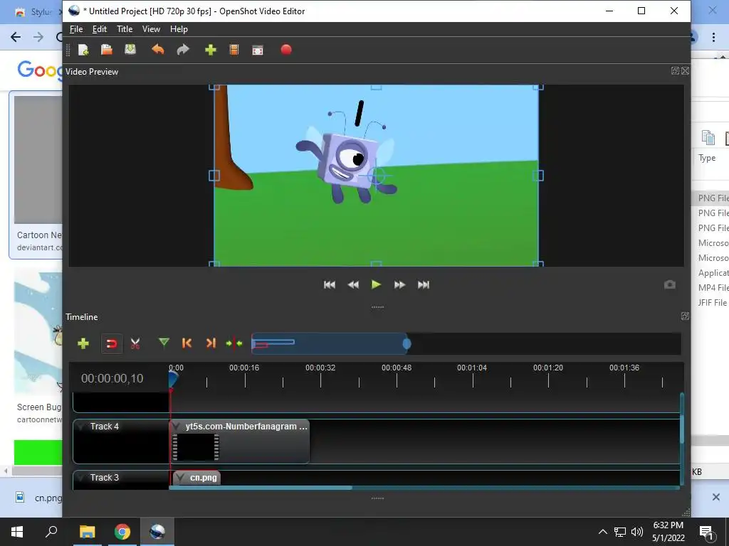Jump to end of the video preview
The image size is (729, 546).
(424, 284)
